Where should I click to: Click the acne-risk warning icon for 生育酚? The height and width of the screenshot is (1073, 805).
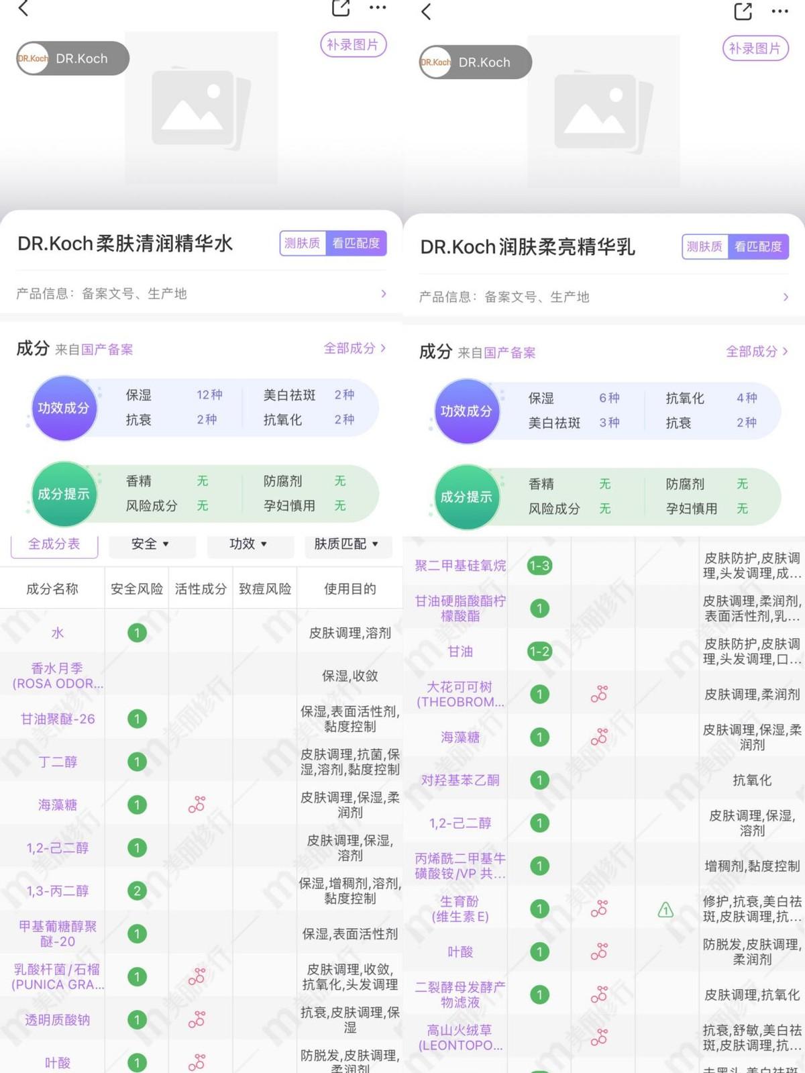point(665,909)
